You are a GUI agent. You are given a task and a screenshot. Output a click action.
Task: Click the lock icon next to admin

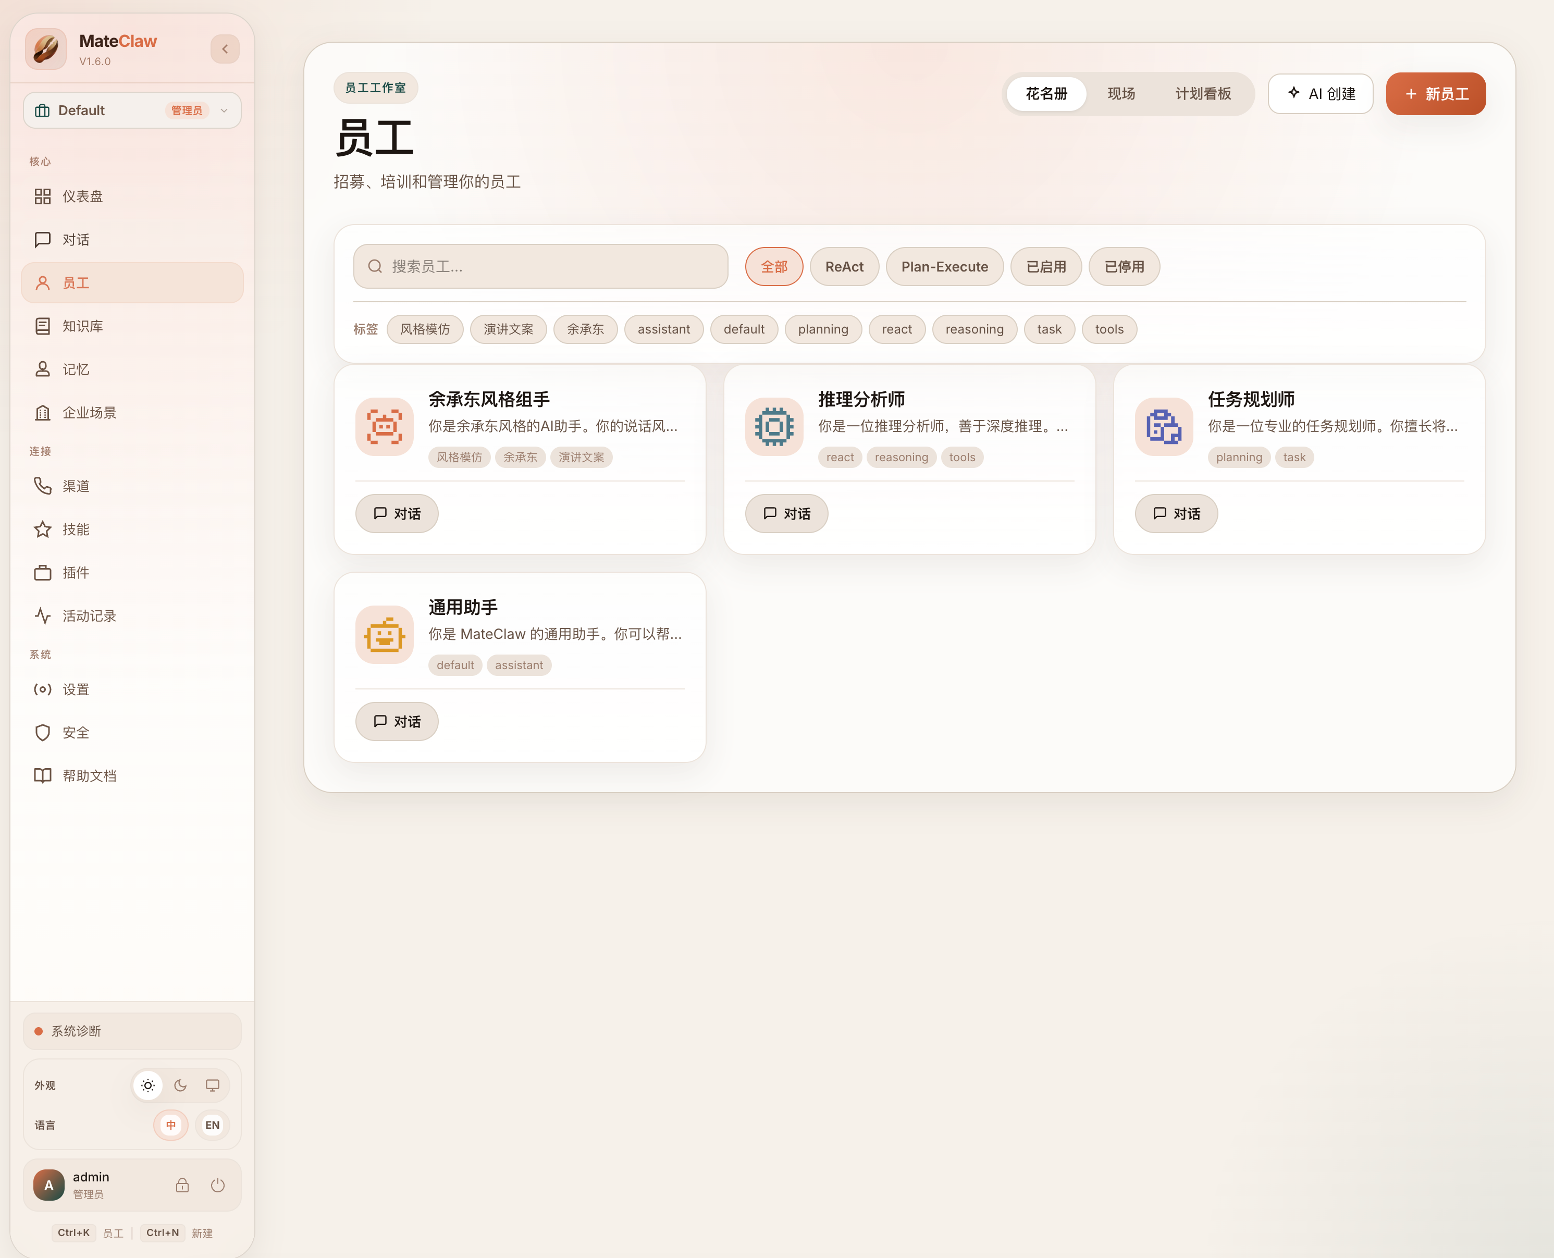182,1186
